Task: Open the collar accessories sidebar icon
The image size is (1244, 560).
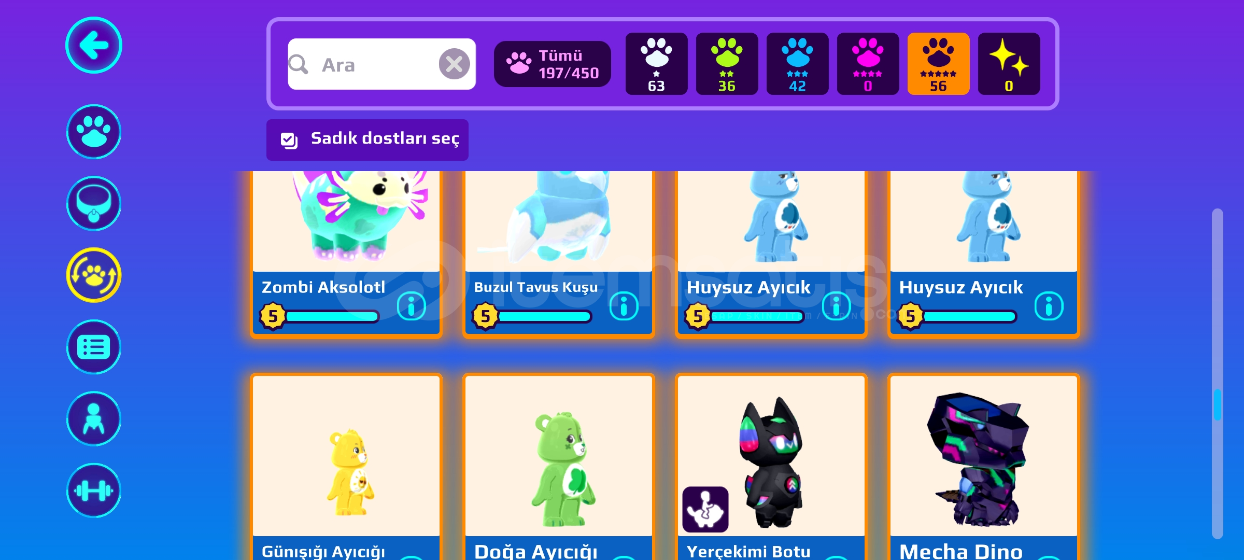Action: [x=94, y=203]
